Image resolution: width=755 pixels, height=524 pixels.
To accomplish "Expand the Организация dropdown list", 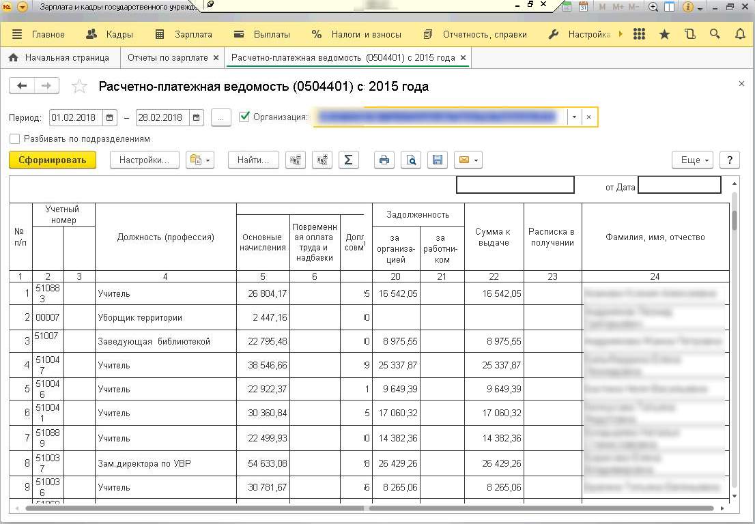I will click(574, 117).
